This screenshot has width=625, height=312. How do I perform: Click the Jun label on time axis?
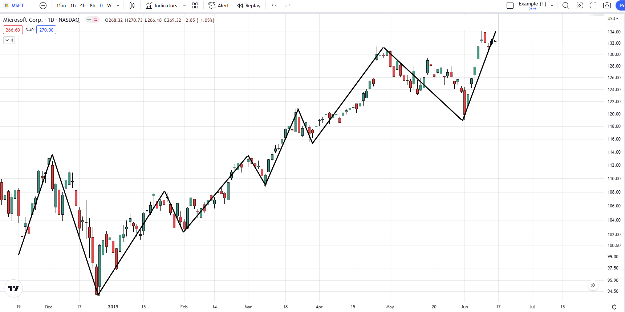pyautogui.click(x=464, y=307)
